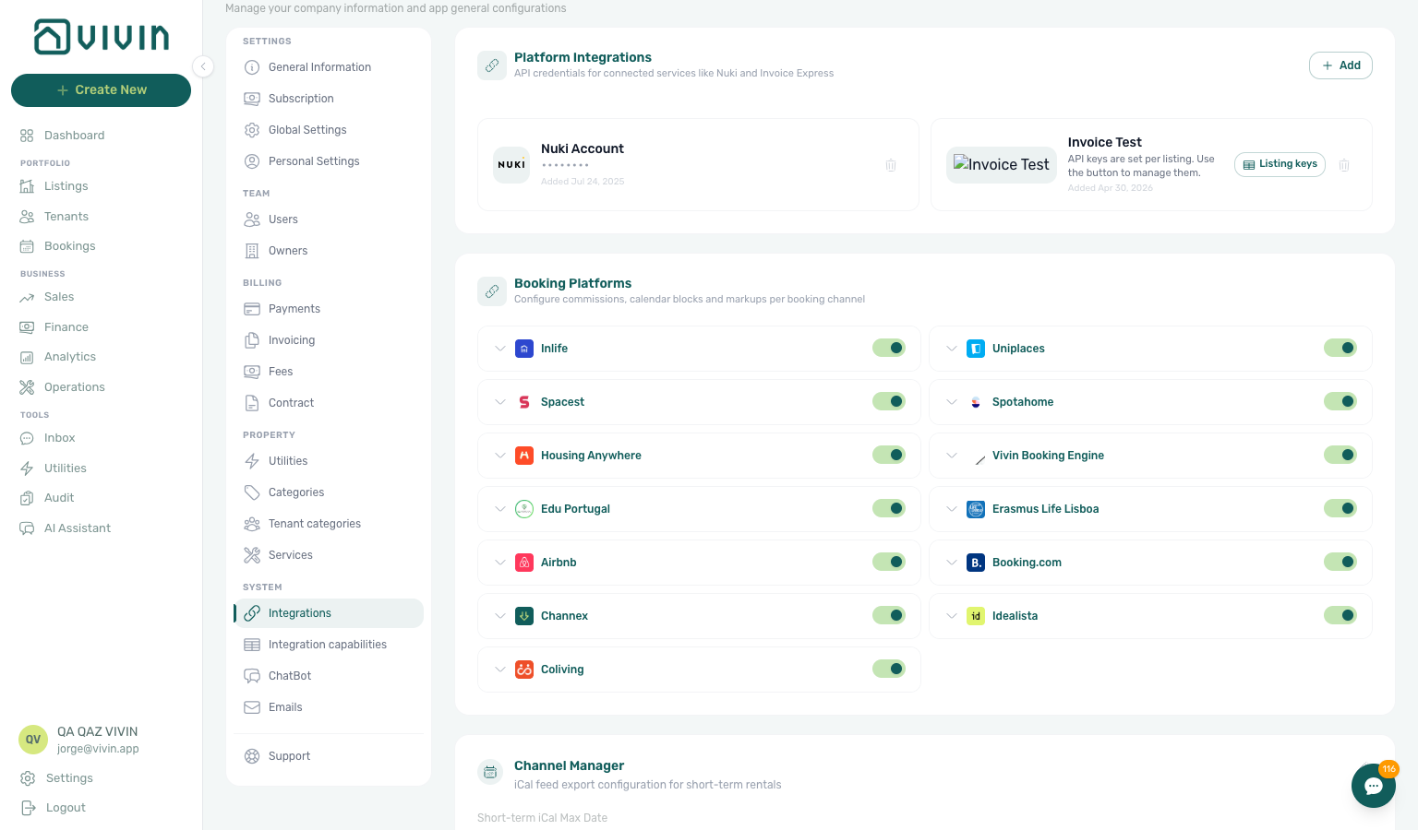Open the Payments billing settings
The width and height of the screenshot is (1418, 830).
click(x=329, y=309)
